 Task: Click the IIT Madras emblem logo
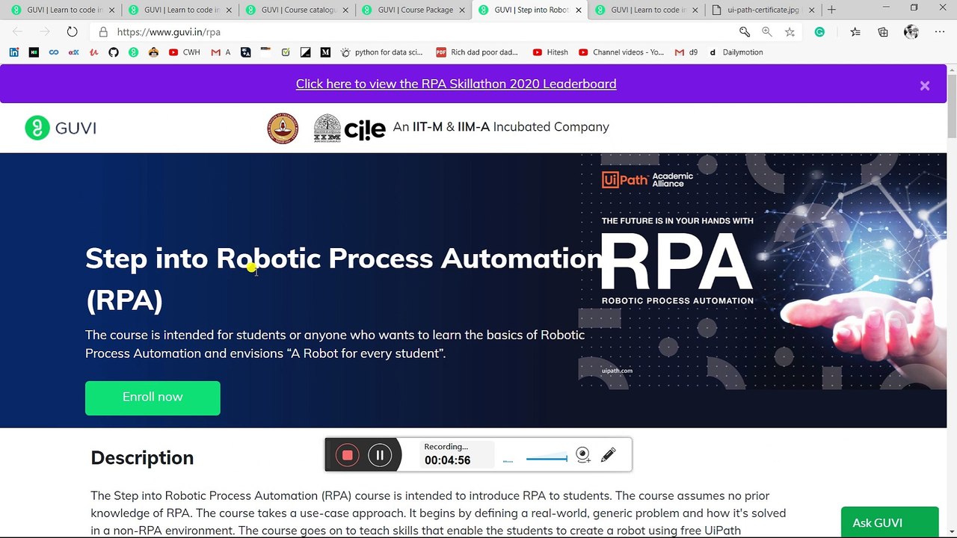click(283, 129)
